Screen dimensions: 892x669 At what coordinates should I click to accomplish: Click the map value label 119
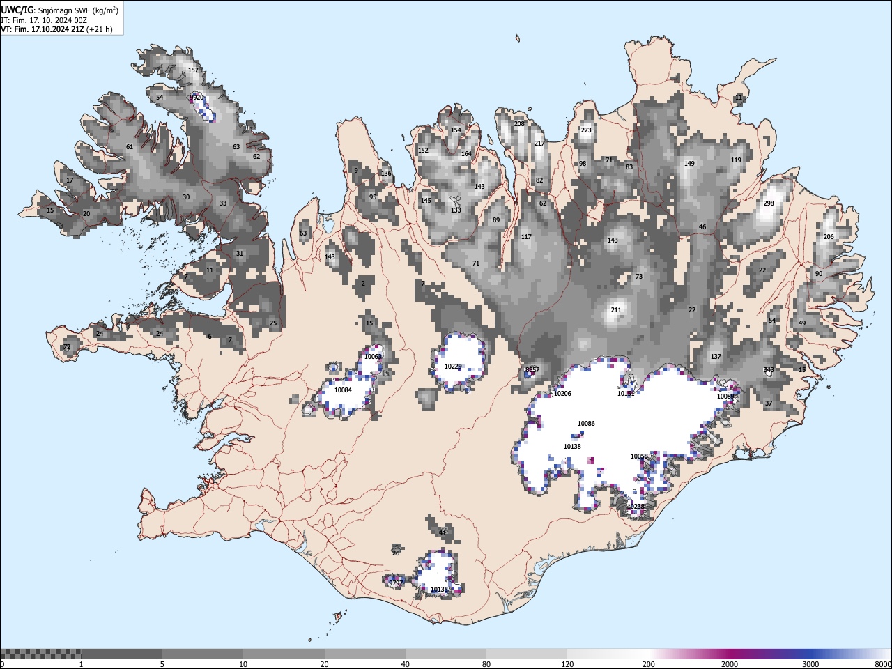click(736, 160)
